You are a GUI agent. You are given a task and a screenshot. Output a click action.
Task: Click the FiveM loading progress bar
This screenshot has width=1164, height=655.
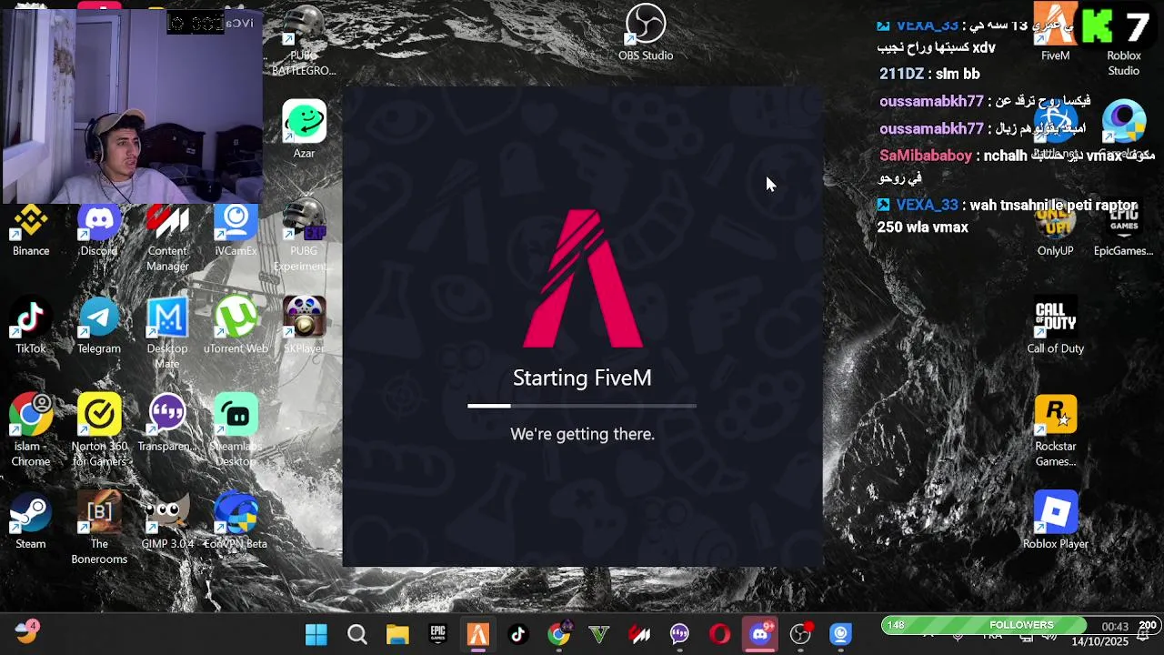(x=582, y=406)
